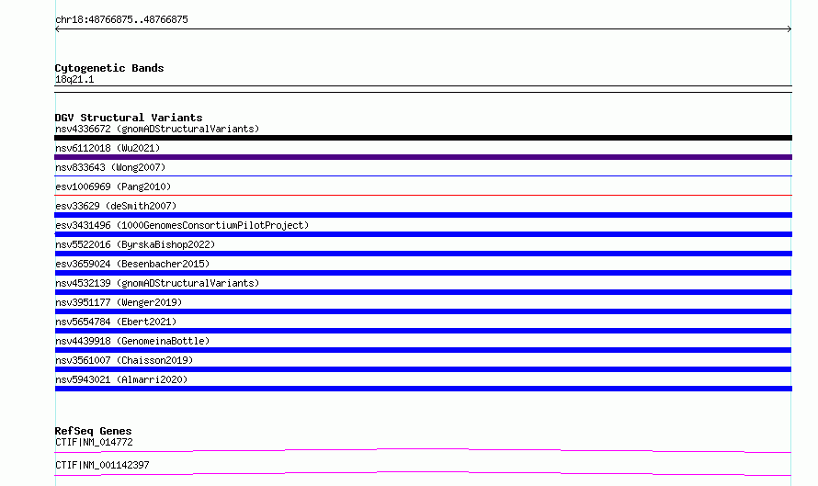
Task: Open gene CTIF|NM_001142397 label
Action: click(x=102, y=465)
